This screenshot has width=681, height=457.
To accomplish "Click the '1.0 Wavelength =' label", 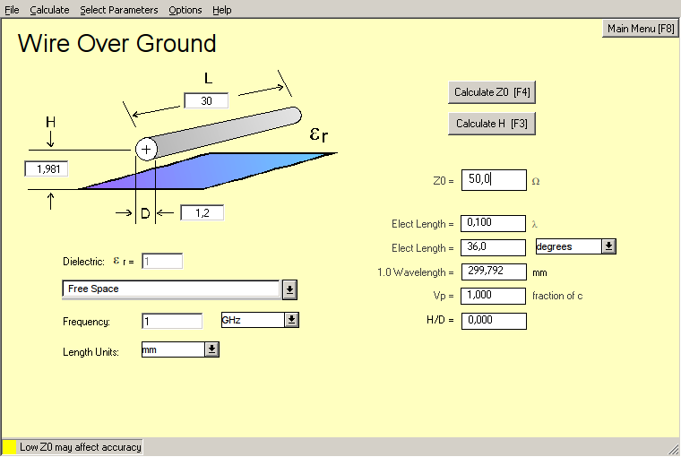I will tap(415, 272).
